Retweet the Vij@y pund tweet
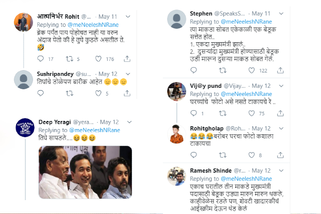The image size is (321, 214). pyautogui.click(x=223, y=113)
